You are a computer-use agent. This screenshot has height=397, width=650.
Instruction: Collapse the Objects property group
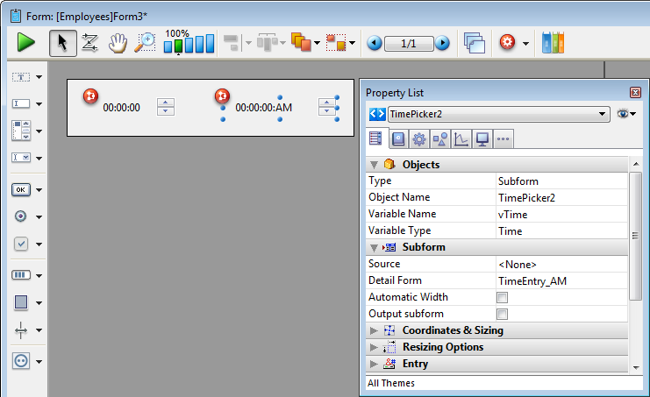tap(375, 165)
